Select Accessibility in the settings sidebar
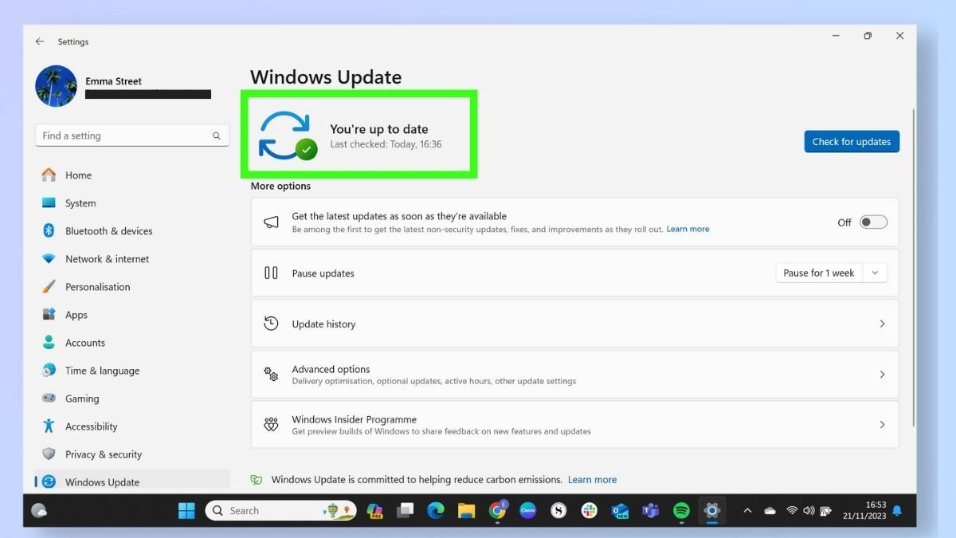Screen dimensions: 956x538 (91, 426)
